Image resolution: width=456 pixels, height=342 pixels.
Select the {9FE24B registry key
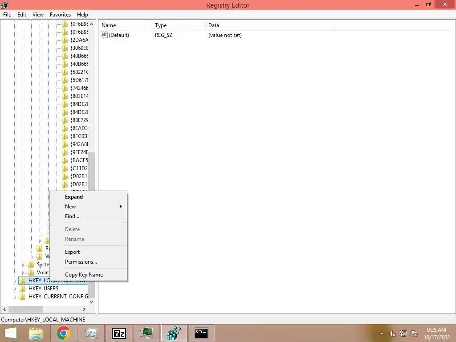[79, 152]
